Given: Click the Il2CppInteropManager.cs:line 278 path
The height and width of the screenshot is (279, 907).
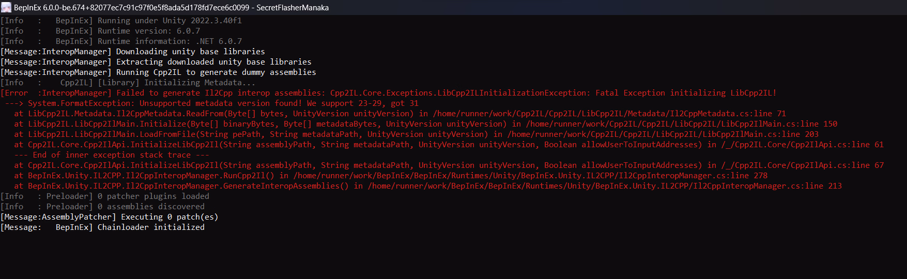Looking at the screenshot, I should [x=530, y=176].
